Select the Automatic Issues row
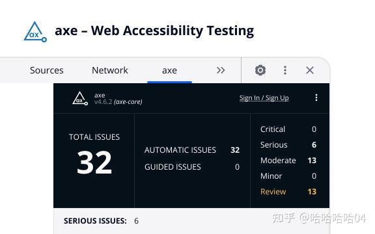Screen dimensions: 375x234 pos(192,150)
